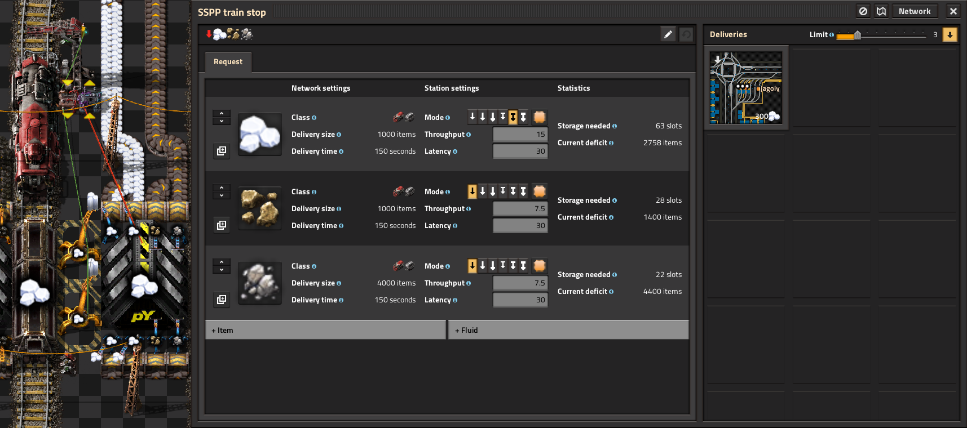Add a new item request with + Item

325,330
